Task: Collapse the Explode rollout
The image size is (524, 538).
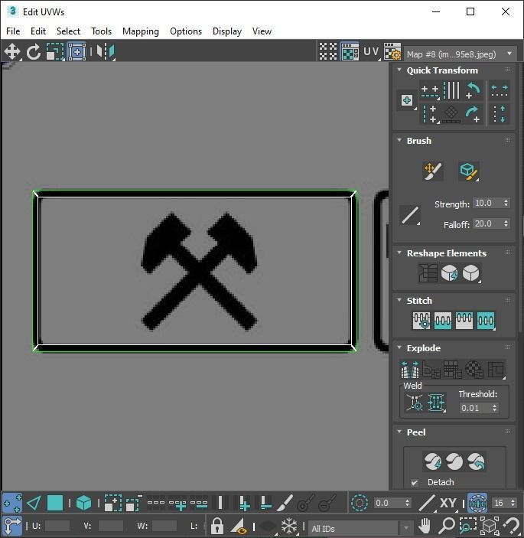Action: (x=399, y=347)
